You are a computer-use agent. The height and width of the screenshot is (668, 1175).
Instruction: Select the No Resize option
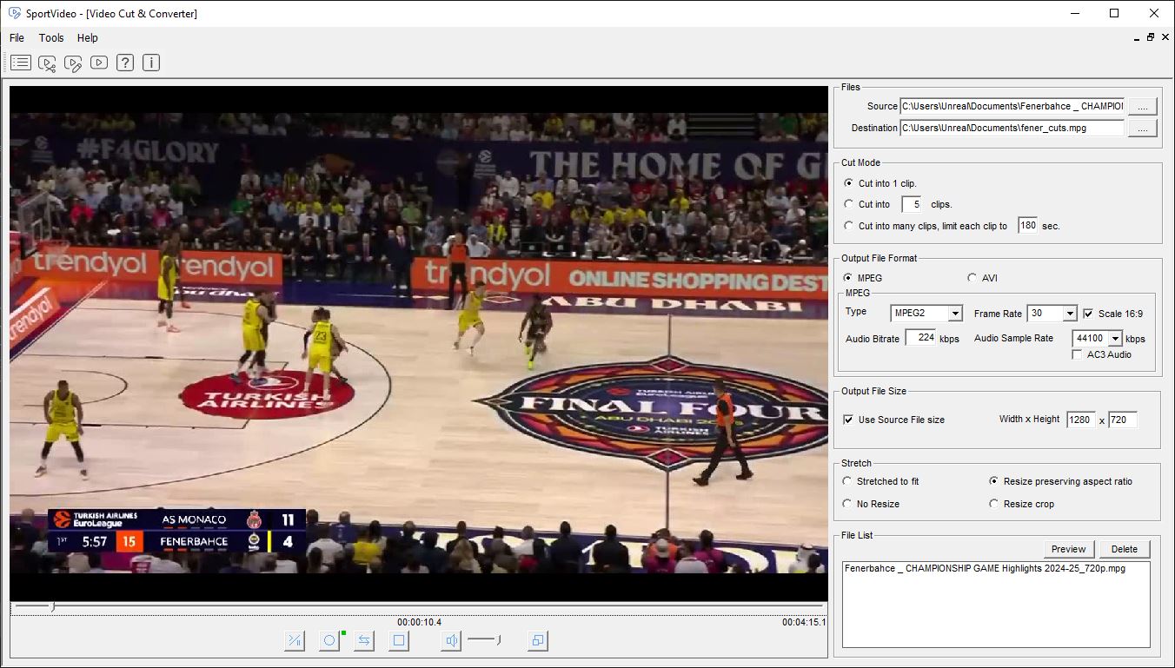[848, 504]
